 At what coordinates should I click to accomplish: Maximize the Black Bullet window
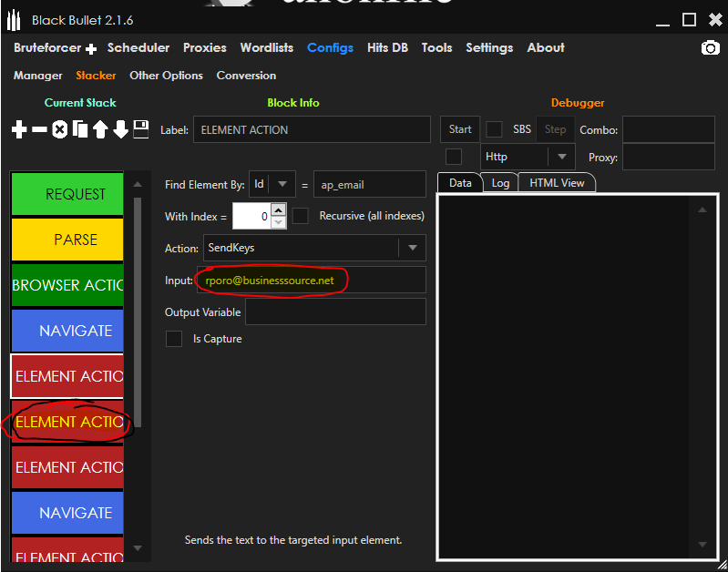[x=689, y=19]
